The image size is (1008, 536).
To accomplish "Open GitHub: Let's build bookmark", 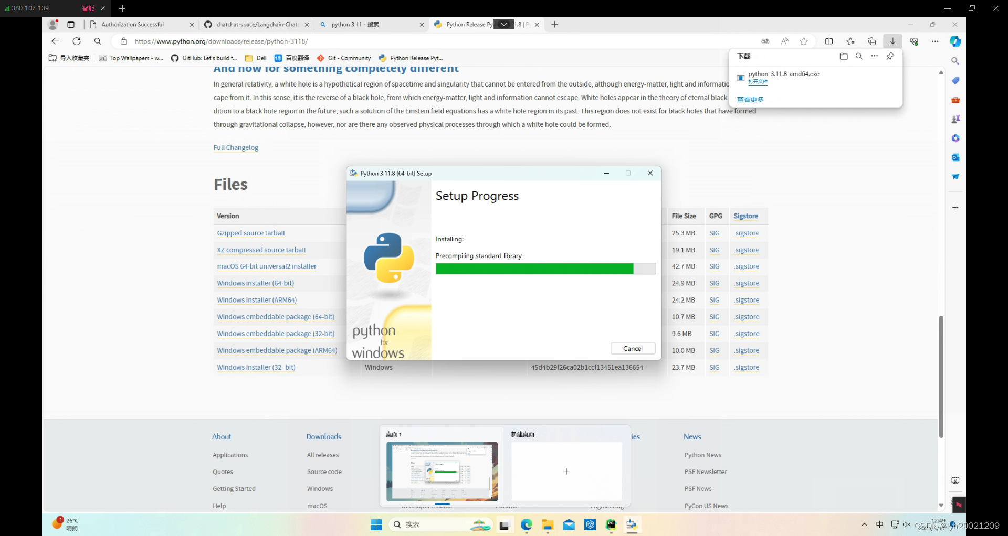I will tap(204, 58).
